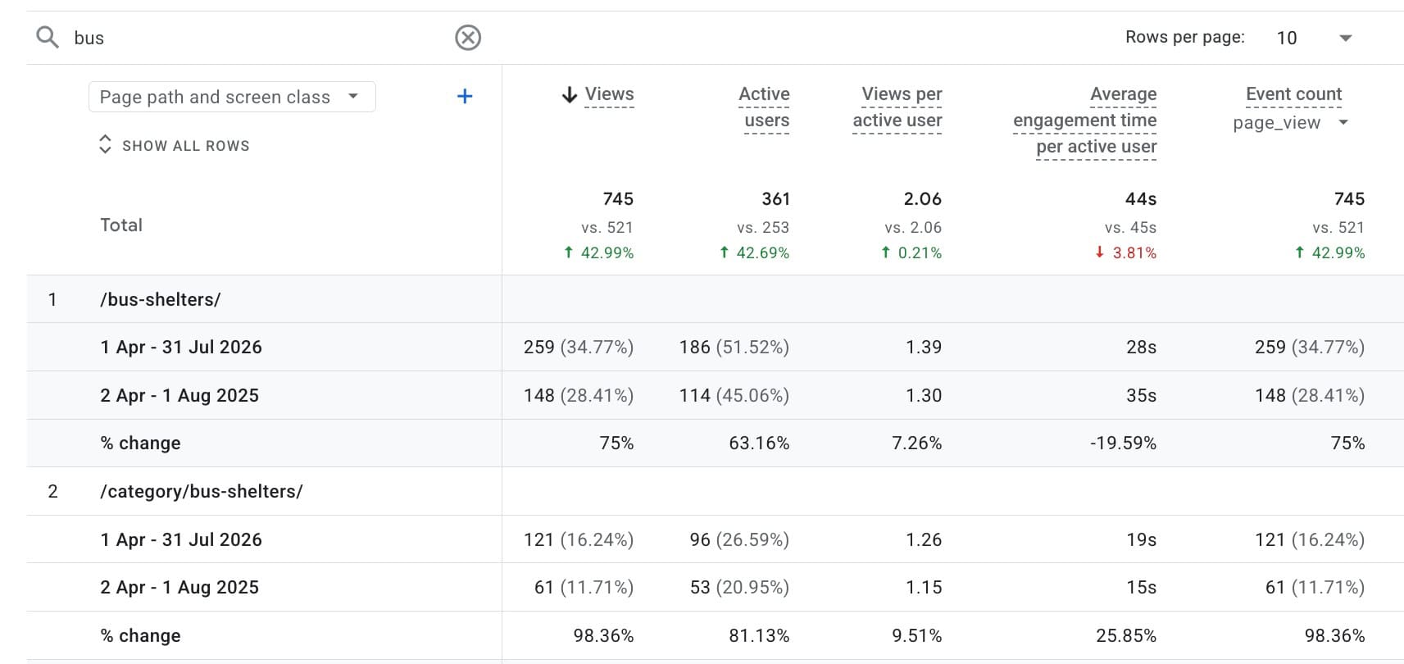The height and width of the screenshot is (664, 1404).
Task: Click the '53 (20.95%)' active users cell
Action: click(x=739, y=587)
